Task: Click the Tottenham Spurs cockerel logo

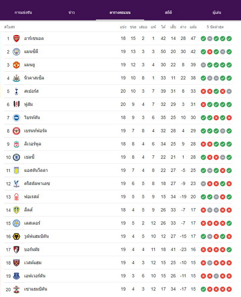Action: 17,91
